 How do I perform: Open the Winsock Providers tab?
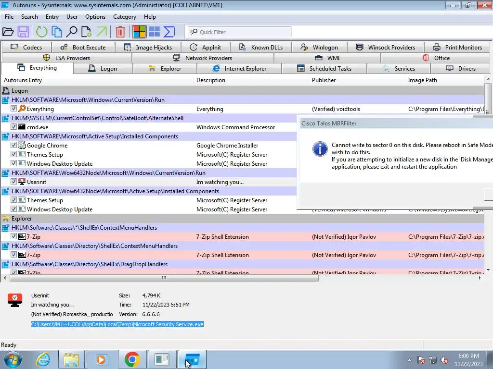386,48
